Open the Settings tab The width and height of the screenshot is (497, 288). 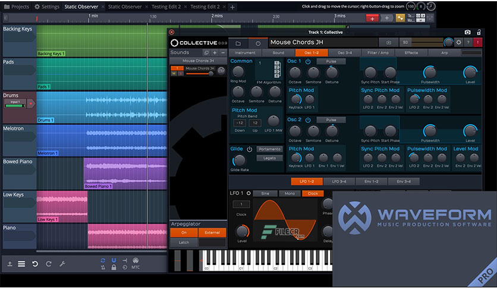(46, 7)
